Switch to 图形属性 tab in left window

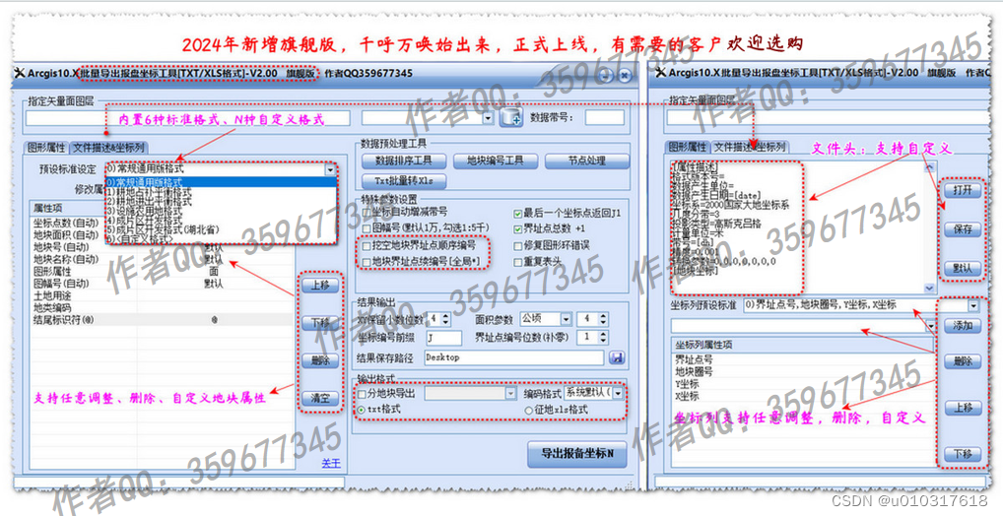click(46, 148)
